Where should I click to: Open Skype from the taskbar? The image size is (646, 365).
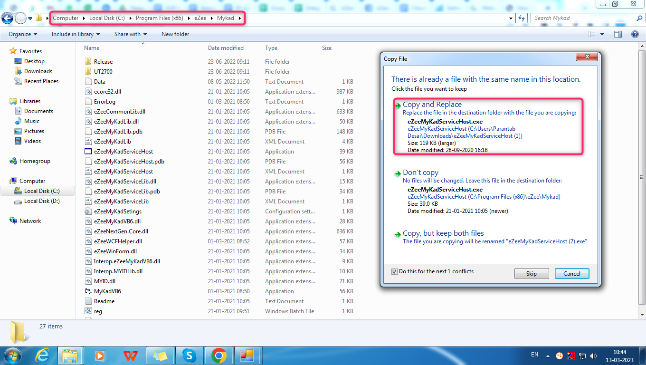click(x=189, y=355)
